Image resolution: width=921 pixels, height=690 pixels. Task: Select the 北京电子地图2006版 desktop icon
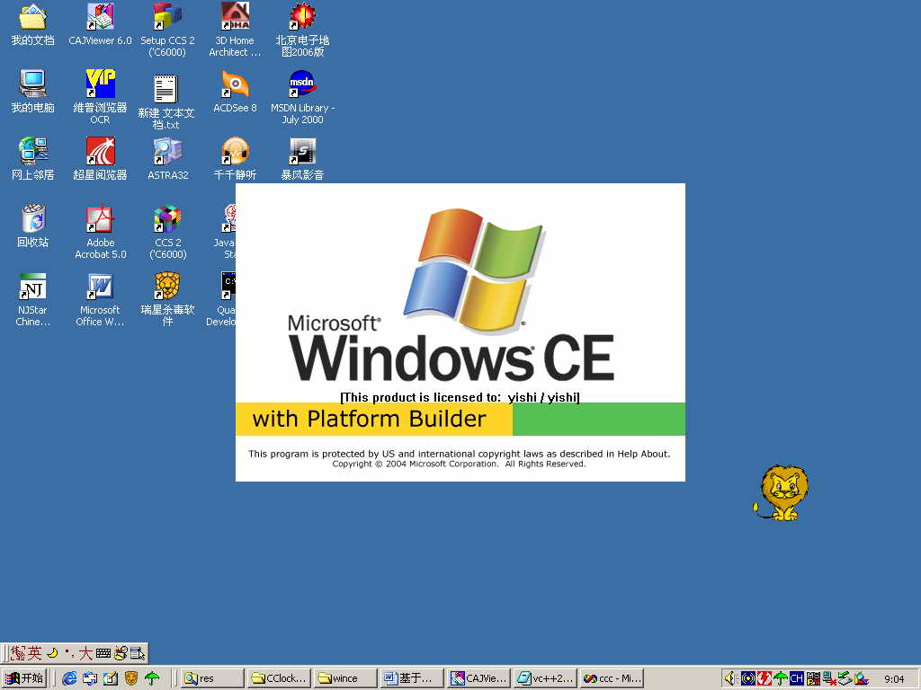(302, 30)
